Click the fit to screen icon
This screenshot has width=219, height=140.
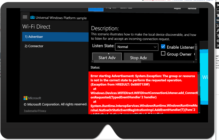pos(218,26)
